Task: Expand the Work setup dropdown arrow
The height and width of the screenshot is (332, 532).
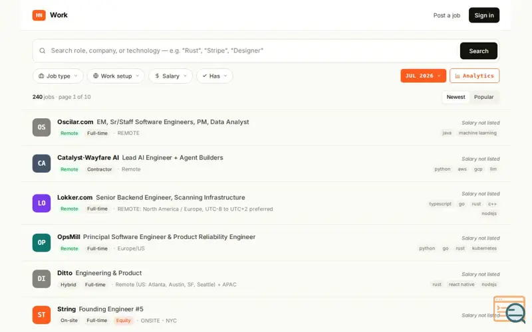Action: point(138,76)
